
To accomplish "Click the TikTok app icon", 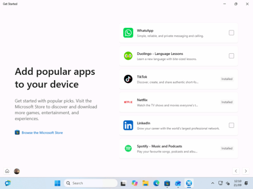I will point(128,79).
